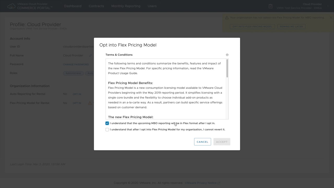Click the Terms & Conditions scrollbar thumb
Screen dimensions: 334x188
[227, 68]
